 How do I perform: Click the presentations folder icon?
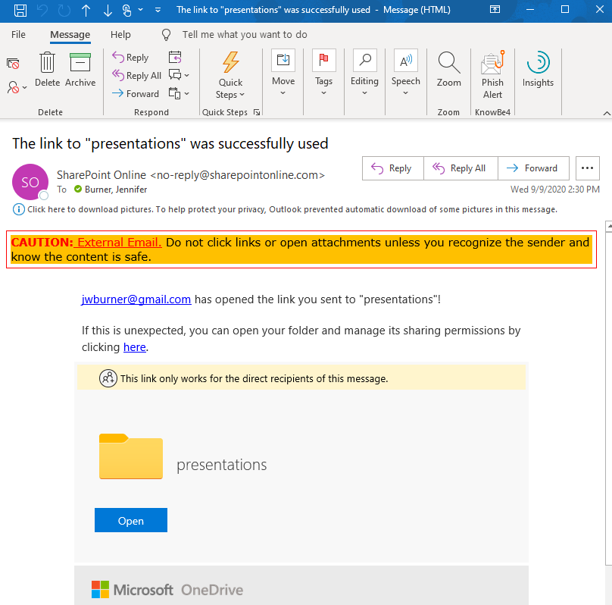pyautogui.click(x=131, y=456)
